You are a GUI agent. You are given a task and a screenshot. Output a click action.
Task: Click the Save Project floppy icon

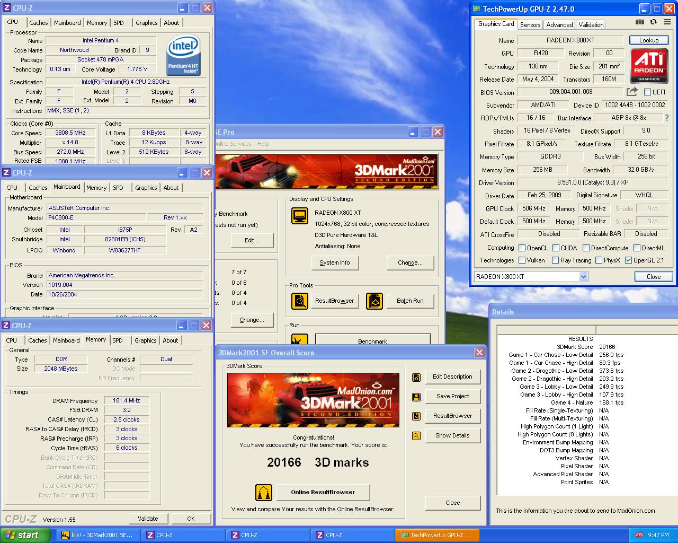[x=416, y=397]
